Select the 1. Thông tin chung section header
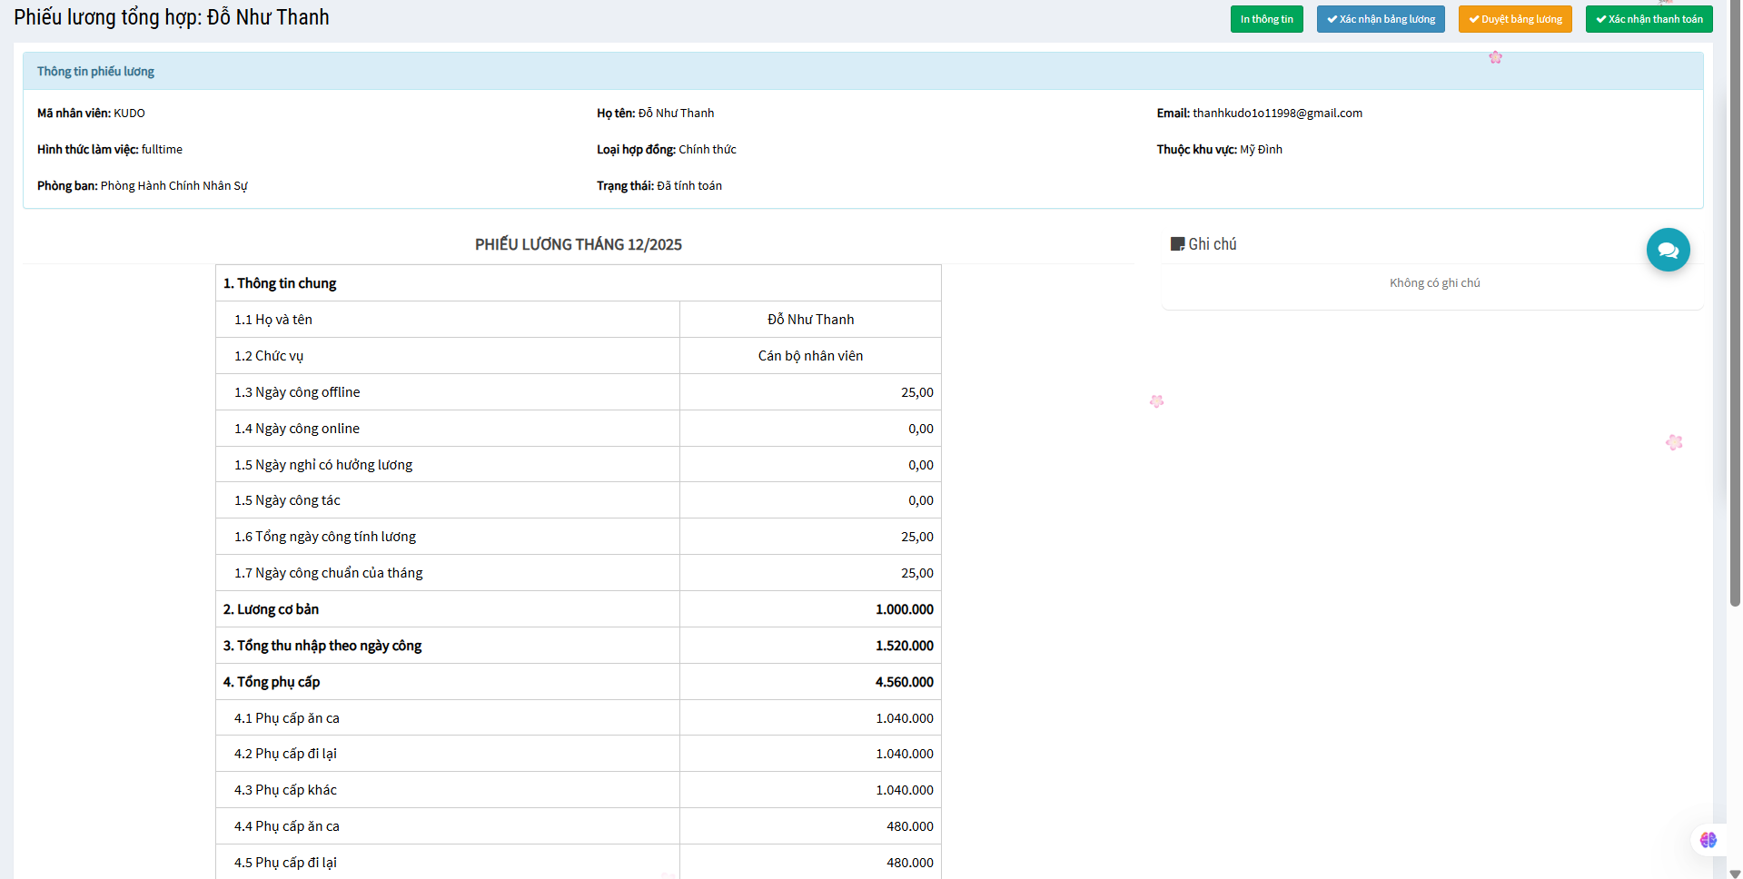 click(x=578, y=283)
